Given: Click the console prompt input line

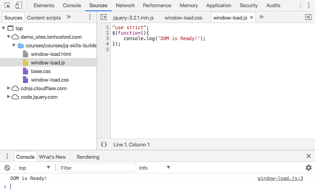Looking at the screenshot, I should (158, 187).
